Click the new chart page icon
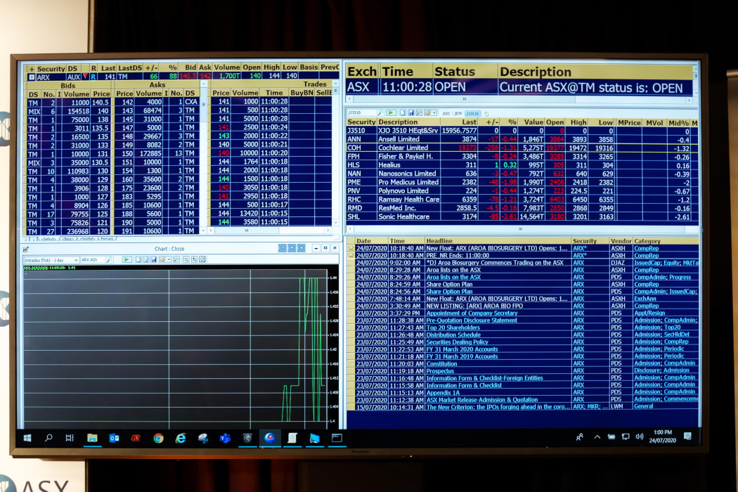 click(x=138, y=259)
